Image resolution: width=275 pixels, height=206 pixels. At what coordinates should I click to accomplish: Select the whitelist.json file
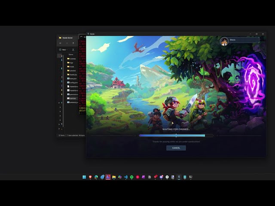click(73, 102)
